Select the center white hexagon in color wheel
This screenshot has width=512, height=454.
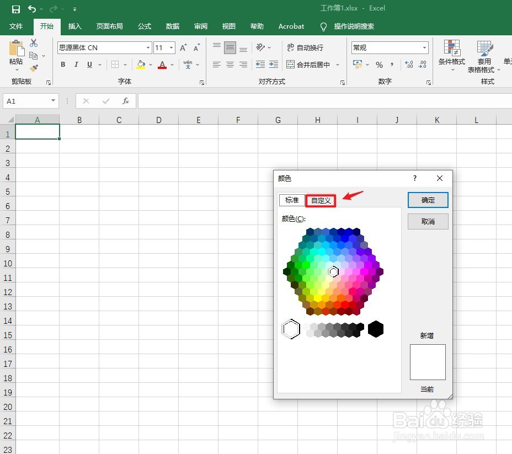[333, 271]
